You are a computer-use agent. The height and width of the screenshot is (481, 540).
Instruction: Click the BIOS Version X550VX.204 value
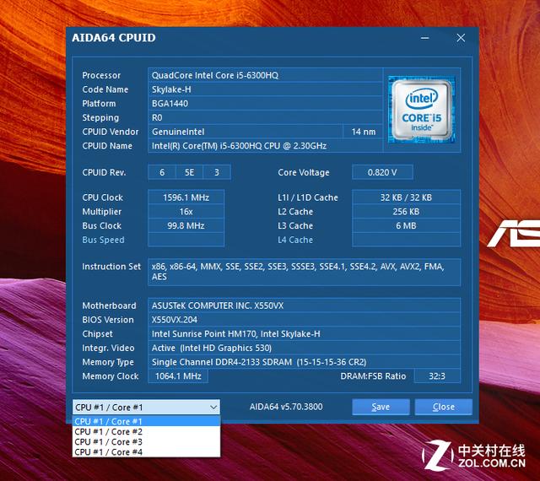pyautogui.click(x=304, y=320)
